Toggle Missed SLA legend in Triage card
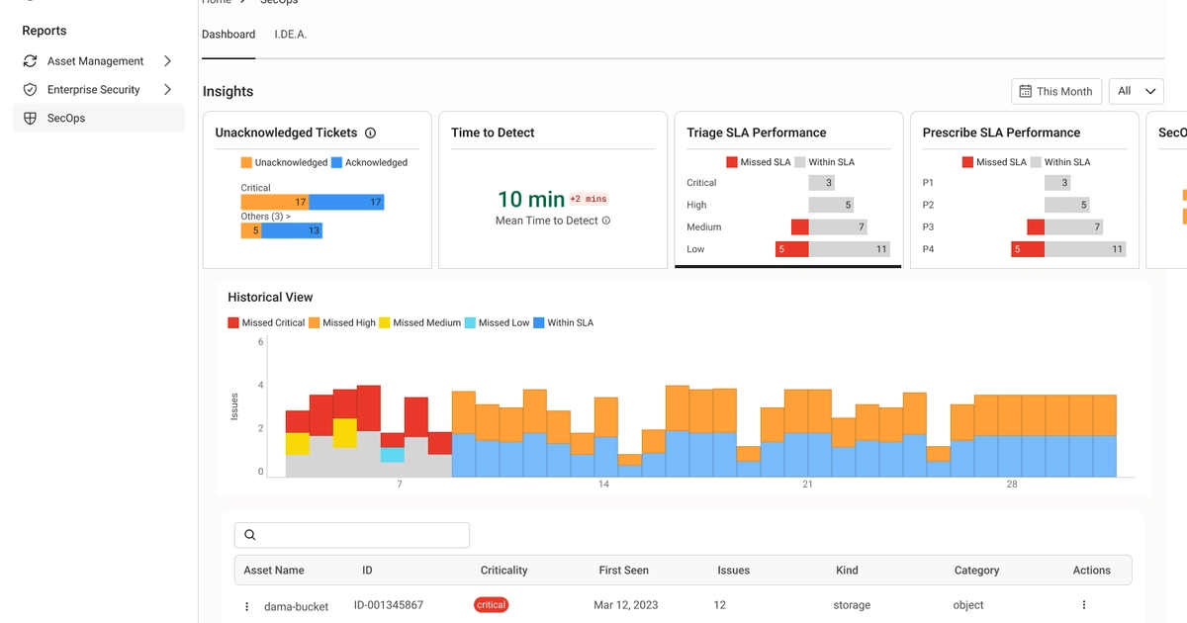 point(758,162)
